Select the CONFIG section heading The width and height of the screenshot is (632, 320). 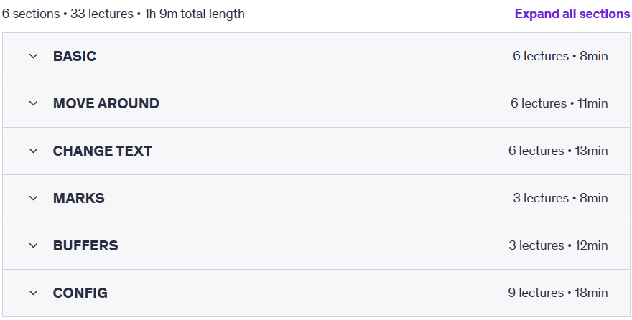click(x=80, y=293)
